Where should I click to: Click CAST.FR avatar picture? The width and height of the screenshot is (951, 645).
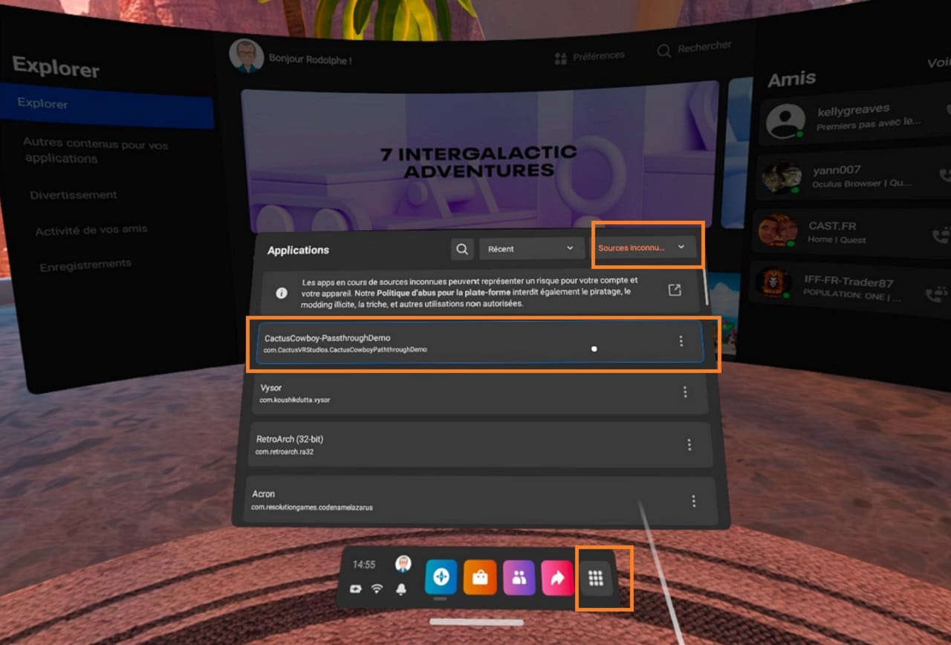[x=778, y=231]
